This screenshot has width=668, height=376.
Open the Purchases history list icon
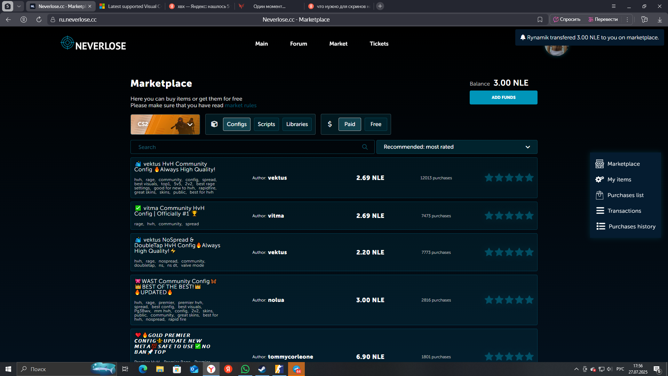tap(601, 226)
